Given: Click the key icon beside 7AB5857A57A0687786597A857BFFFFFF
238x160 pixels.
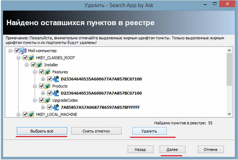Looking at the screenshot, I should click(x=56, y=108).
